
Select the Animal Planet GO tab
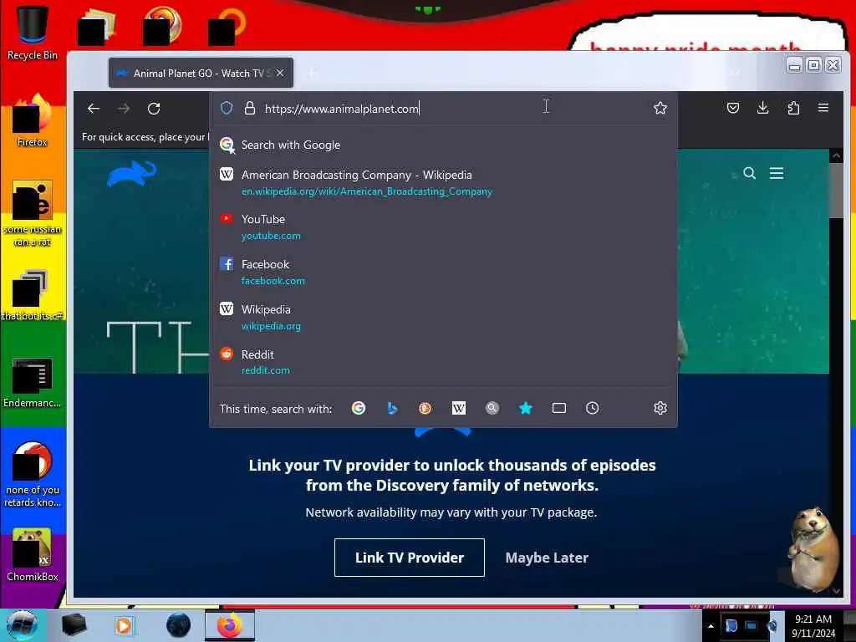(201, 74)
